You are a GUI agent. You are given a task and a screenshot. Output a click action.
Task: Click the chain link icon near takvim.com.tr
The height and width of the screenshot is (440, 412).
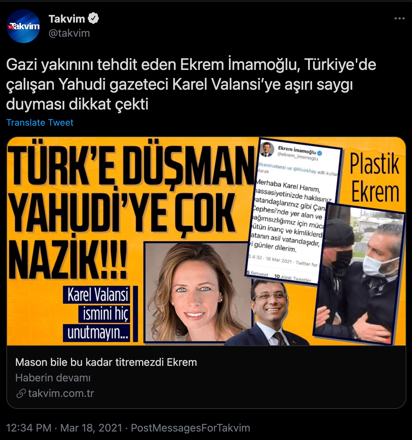click(21, 393)
